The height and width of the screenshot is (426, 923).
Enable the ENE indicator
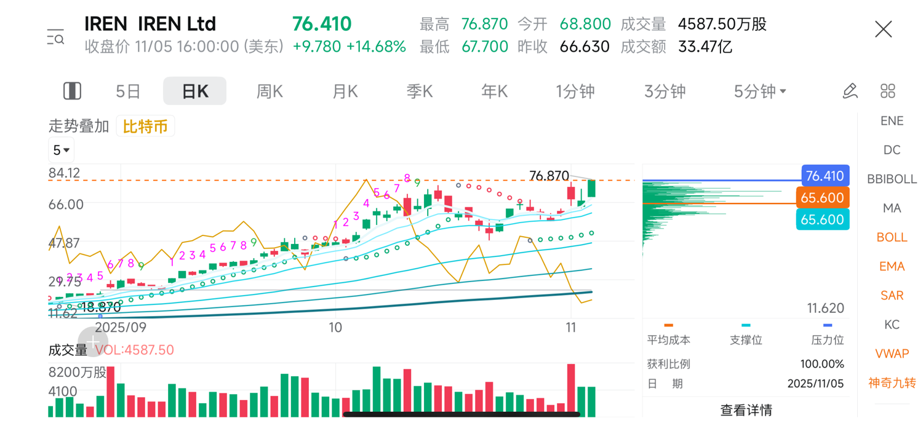click(892, 121)
